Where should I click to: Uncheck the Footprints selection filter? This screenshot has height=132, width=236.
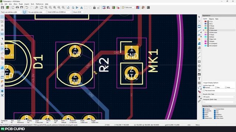[x=204, y=111]
